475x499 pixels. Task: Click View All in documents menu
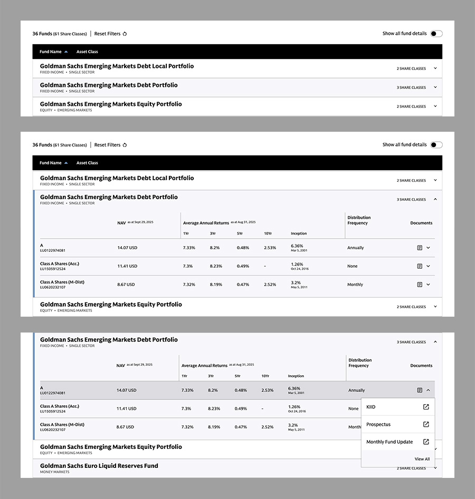422,459
